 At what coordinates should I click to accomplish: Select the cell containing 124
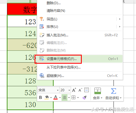point(22,33)
